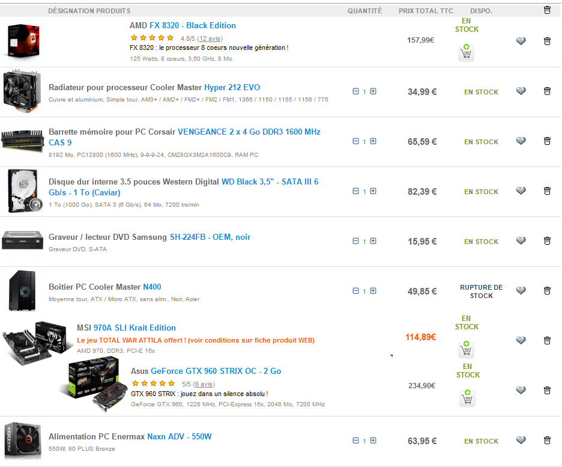Increase quantity of Hyper 212 EVO
Image resolution: width=562 pixels, height=467 pixels.
[373, 91]
